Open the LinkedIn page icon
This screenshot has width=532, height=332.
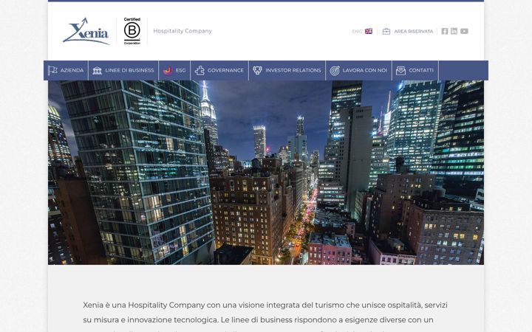[454, 31]
